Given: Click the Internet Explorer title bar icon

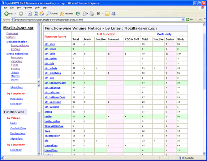Looking at the screenshot, I should pos(3,3).
